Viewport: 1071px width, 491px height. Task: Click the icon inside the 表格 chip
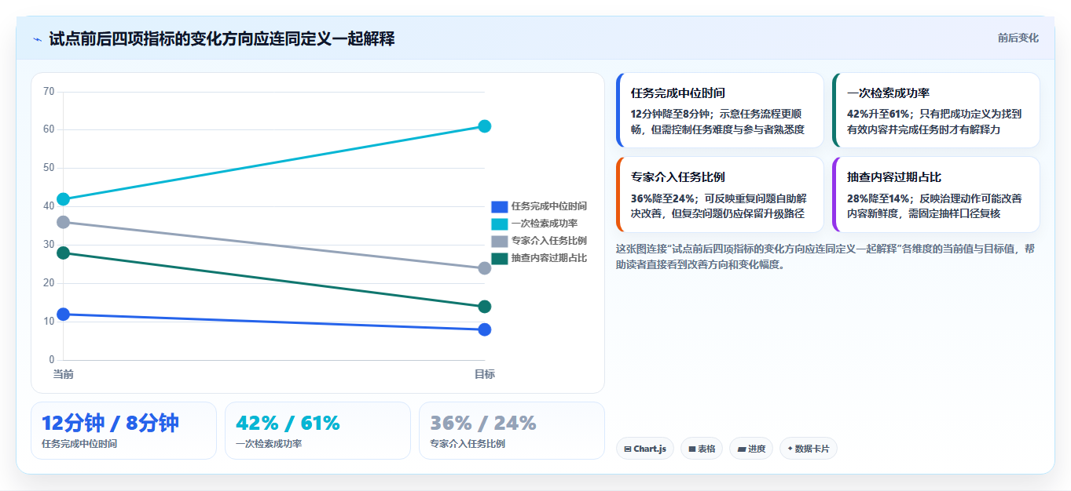(x=692, y=449)
